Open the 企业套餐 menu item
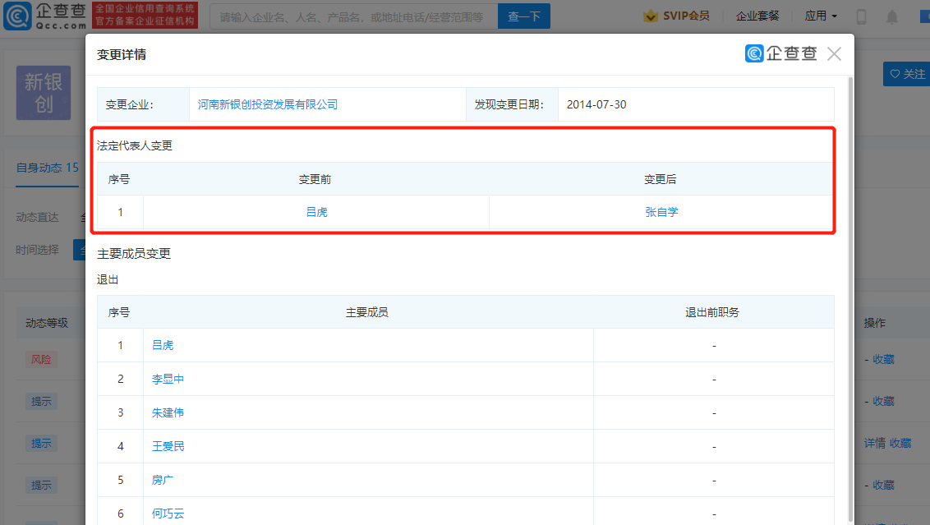 (757, 16)
